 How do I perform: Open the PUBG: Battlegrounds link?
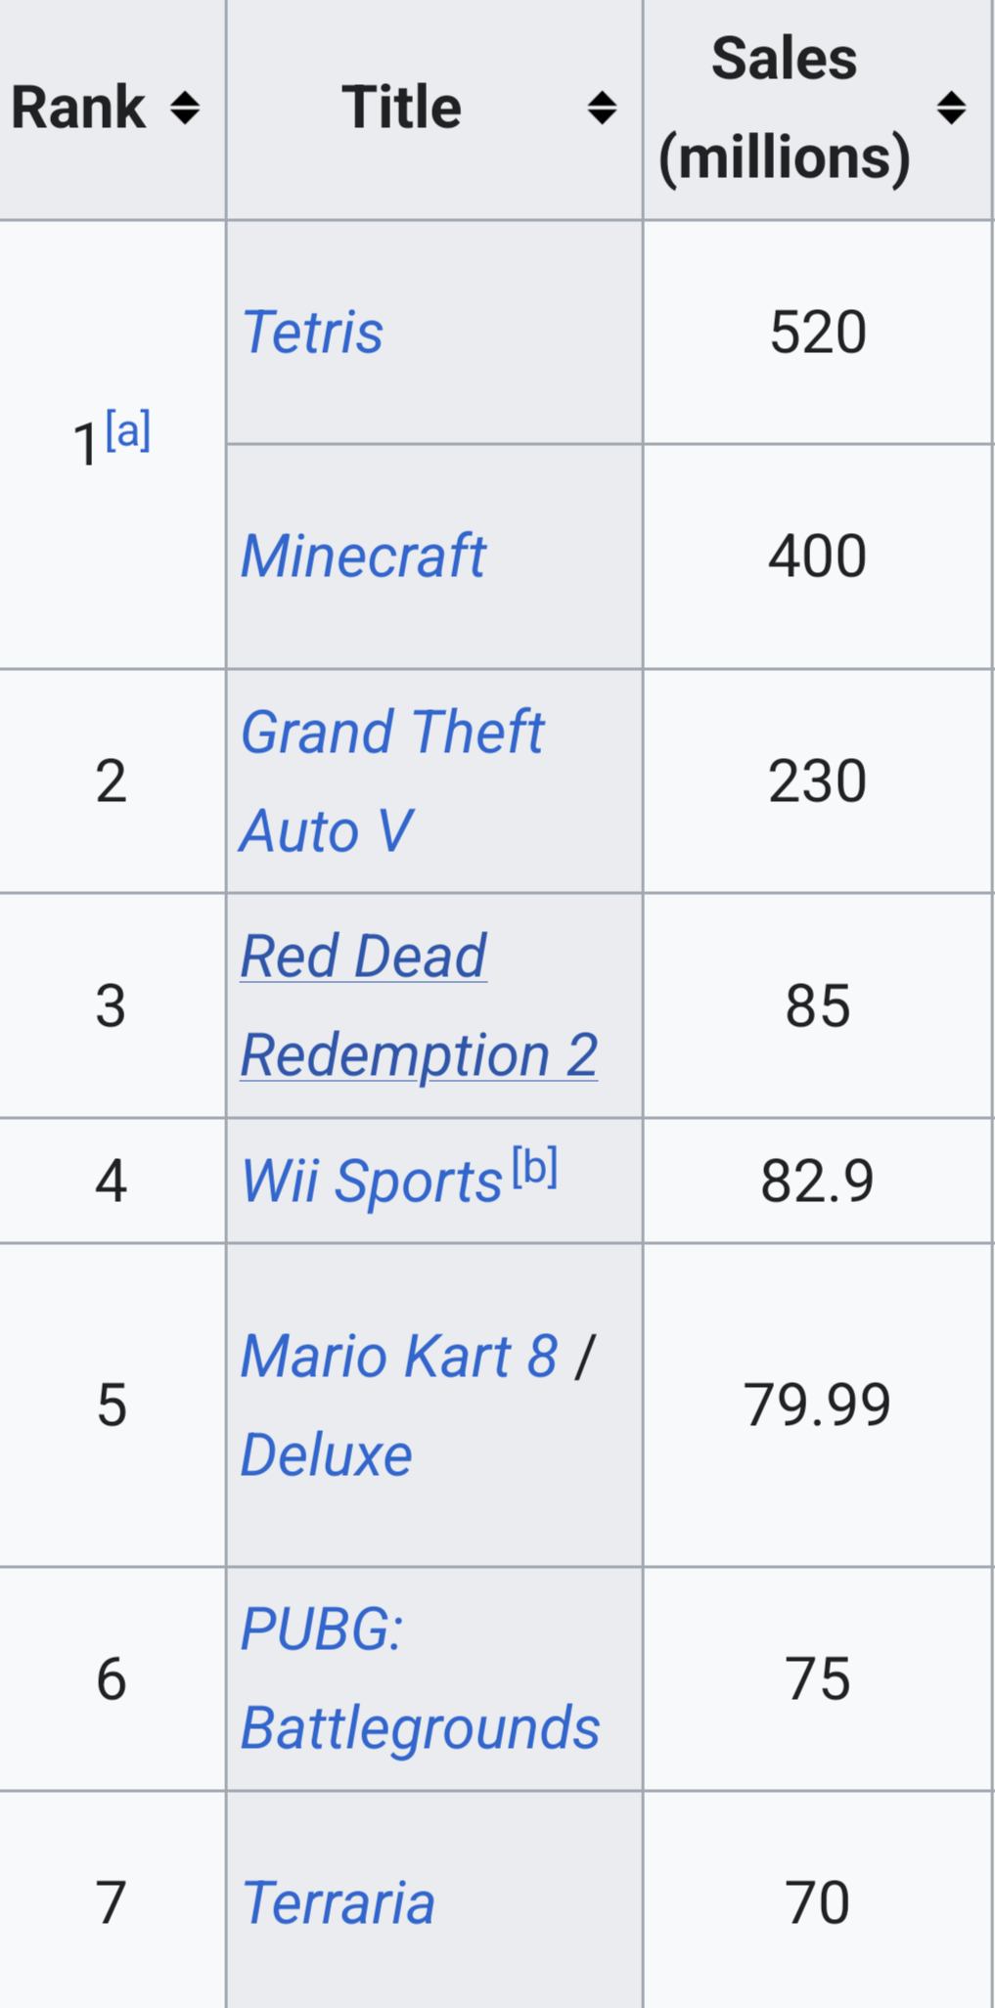[x=420, y=1678]
